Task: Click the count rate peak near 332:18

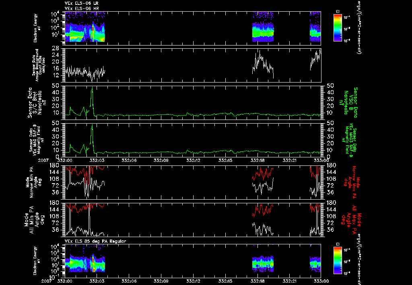Action: 260,51
